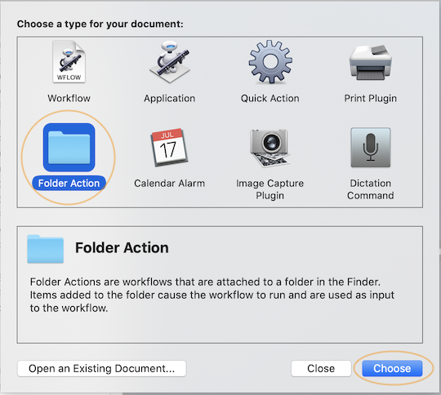Image resolution: width=441 pixels, height=395 pixels.
Task: Click the Workflow text label
Action: pyautogui.click(x=69, y=99)
